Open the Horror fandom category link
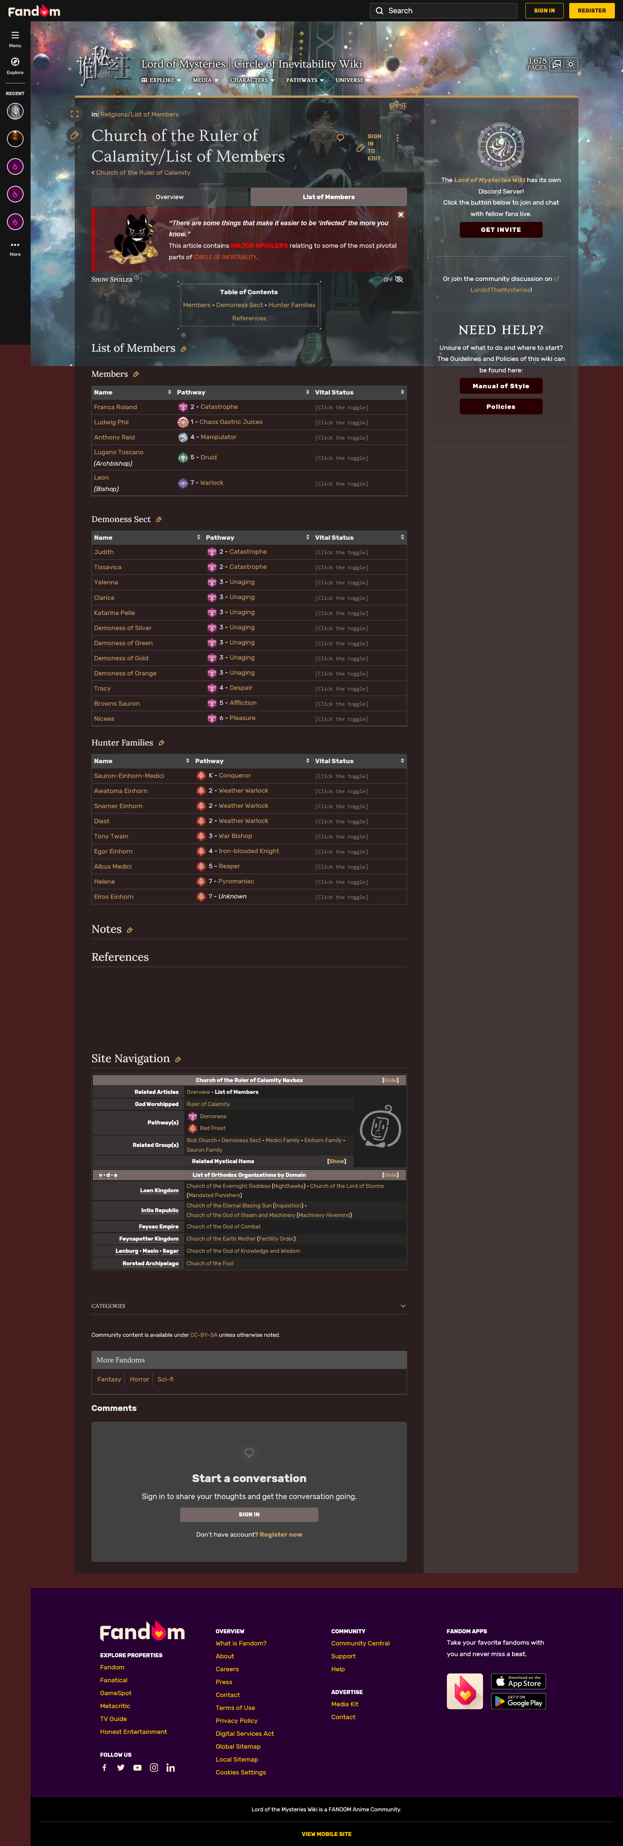Viewport: 623px width, 1846px height. point(140,1380)
